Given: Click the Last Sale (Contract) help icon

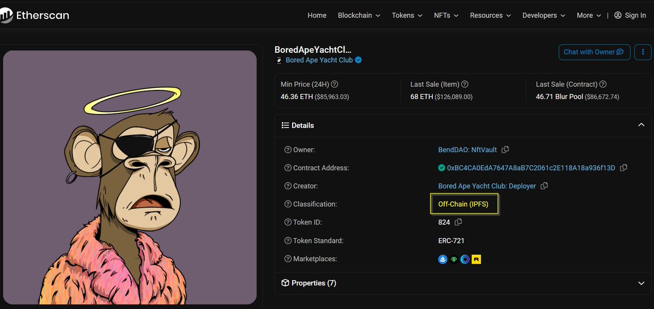Looking at the screenshot, I should 603,84.
